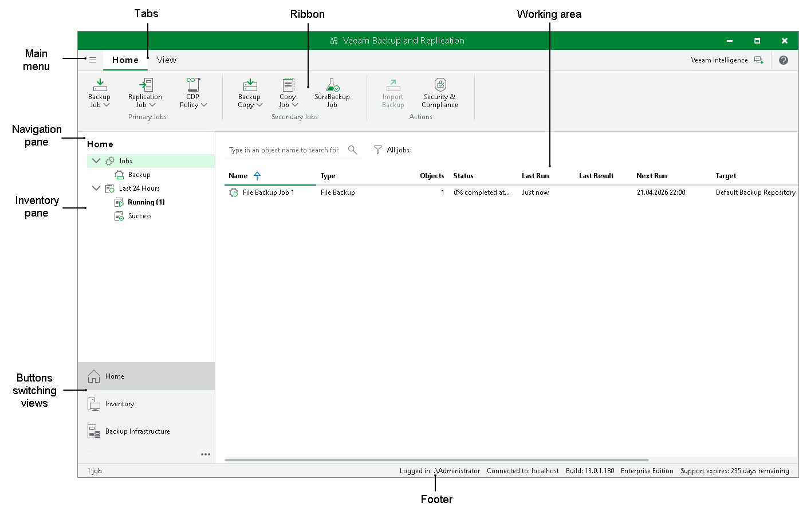Open the CDP Policy dropdown arrow
Viewport: 799px width, 511px height.
click(204, 105)
